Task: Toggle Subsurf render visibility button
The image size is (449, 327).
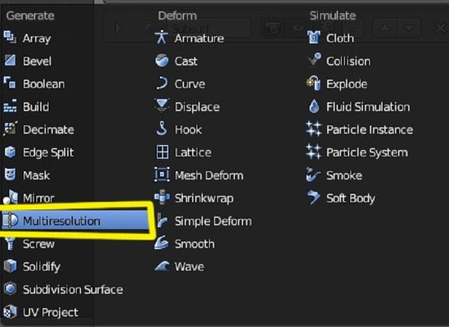Action: pos(271,28)
